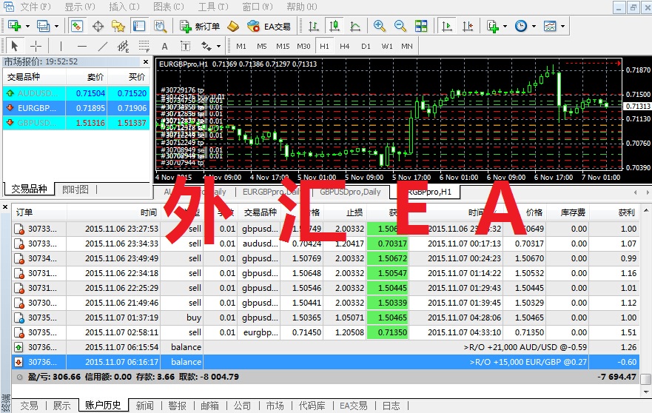
Task: Toggle the Navigator star-folder icon
Action: pyautogui.click(x=118, y=26)
